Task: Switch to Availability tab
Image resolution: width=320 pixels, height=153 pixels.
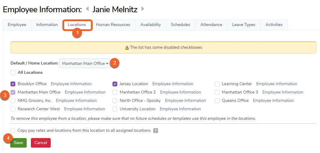Action: click(x=151, y=25)
